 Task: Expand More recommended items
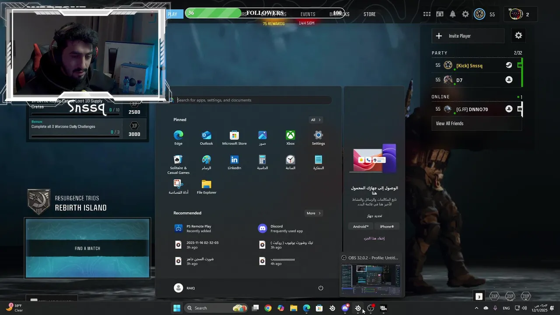314,213
